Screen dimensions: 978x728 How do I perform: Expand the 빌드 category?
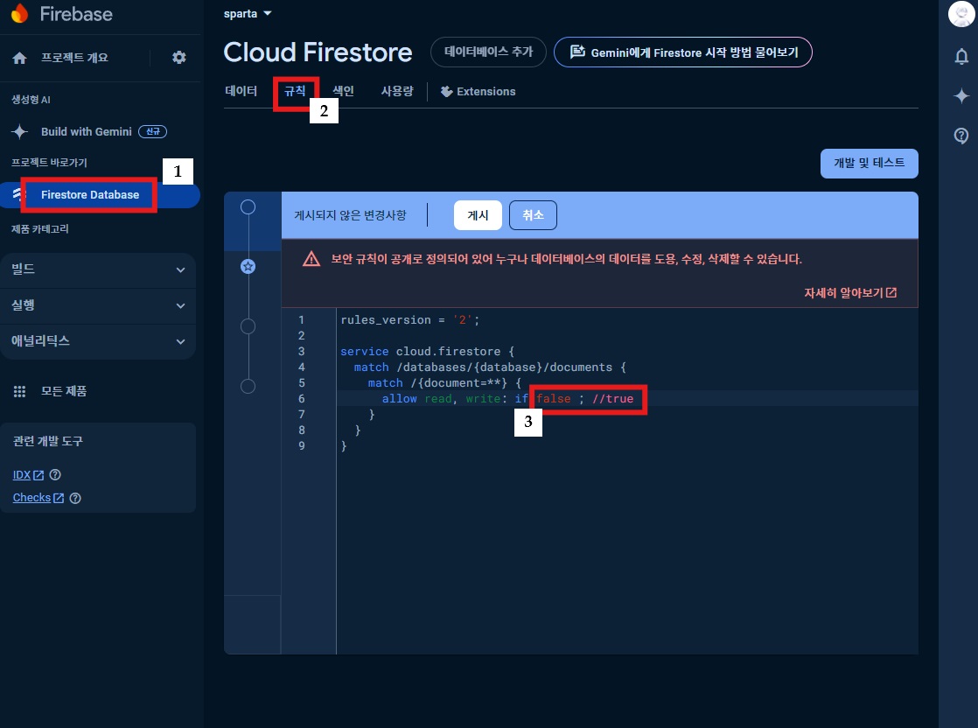pos(99,269)
